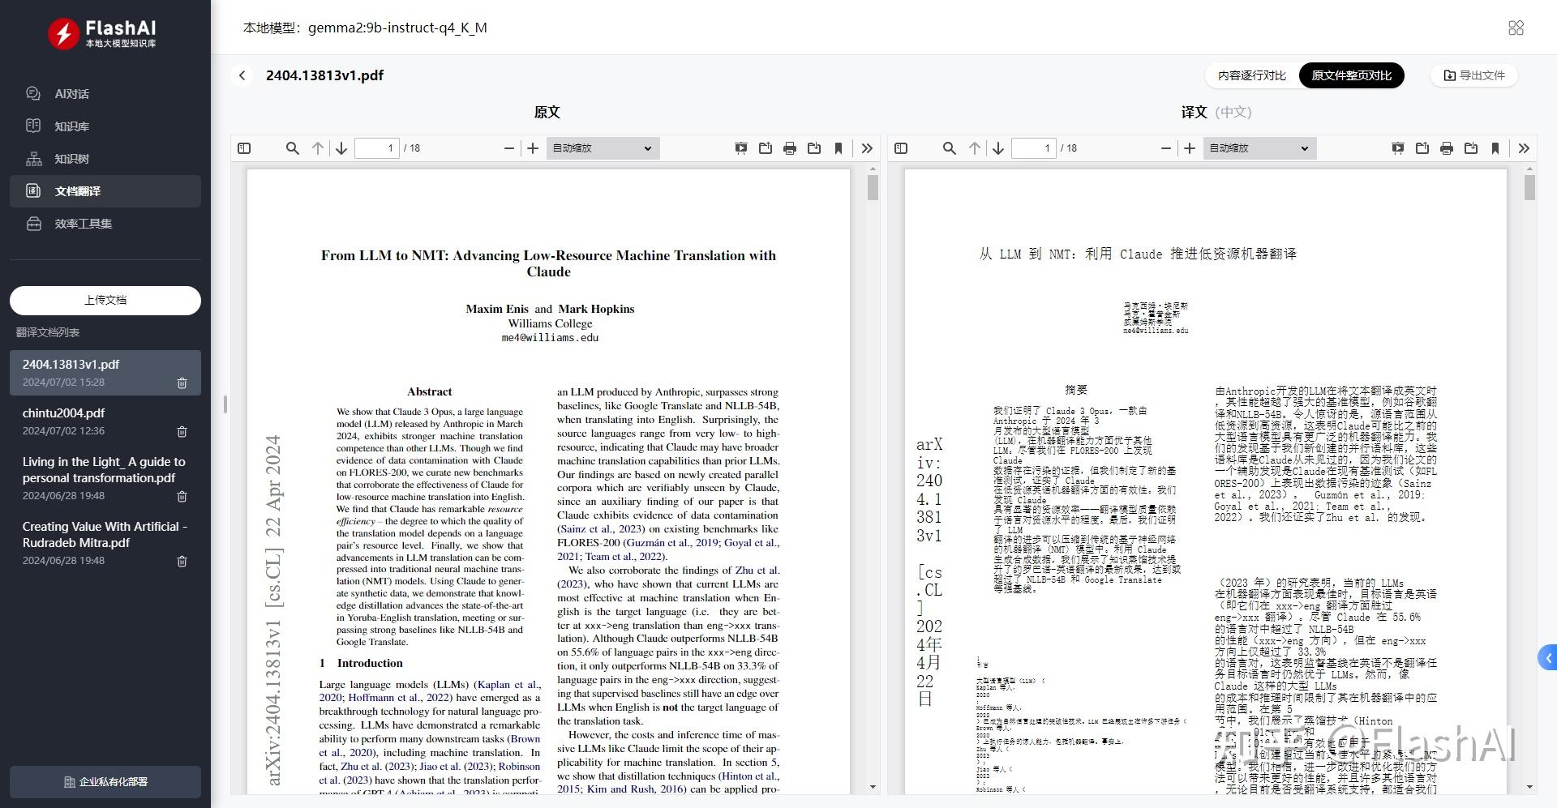Click the sidebar collapse handle beside document list
Image resolution: width=1557 pixels, height=808 pixels.
click(x=225, y=404)
